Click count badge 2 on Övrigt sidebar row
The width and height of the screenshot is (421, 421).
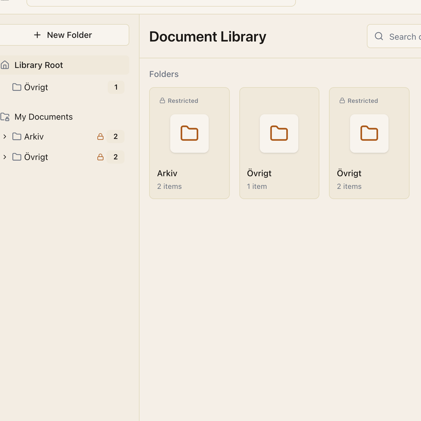(115, 157)
